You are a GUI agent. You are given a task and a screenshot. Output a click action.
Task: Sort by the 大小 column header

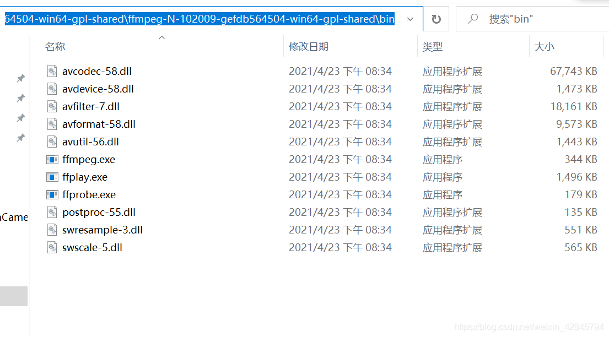point(544,47)
